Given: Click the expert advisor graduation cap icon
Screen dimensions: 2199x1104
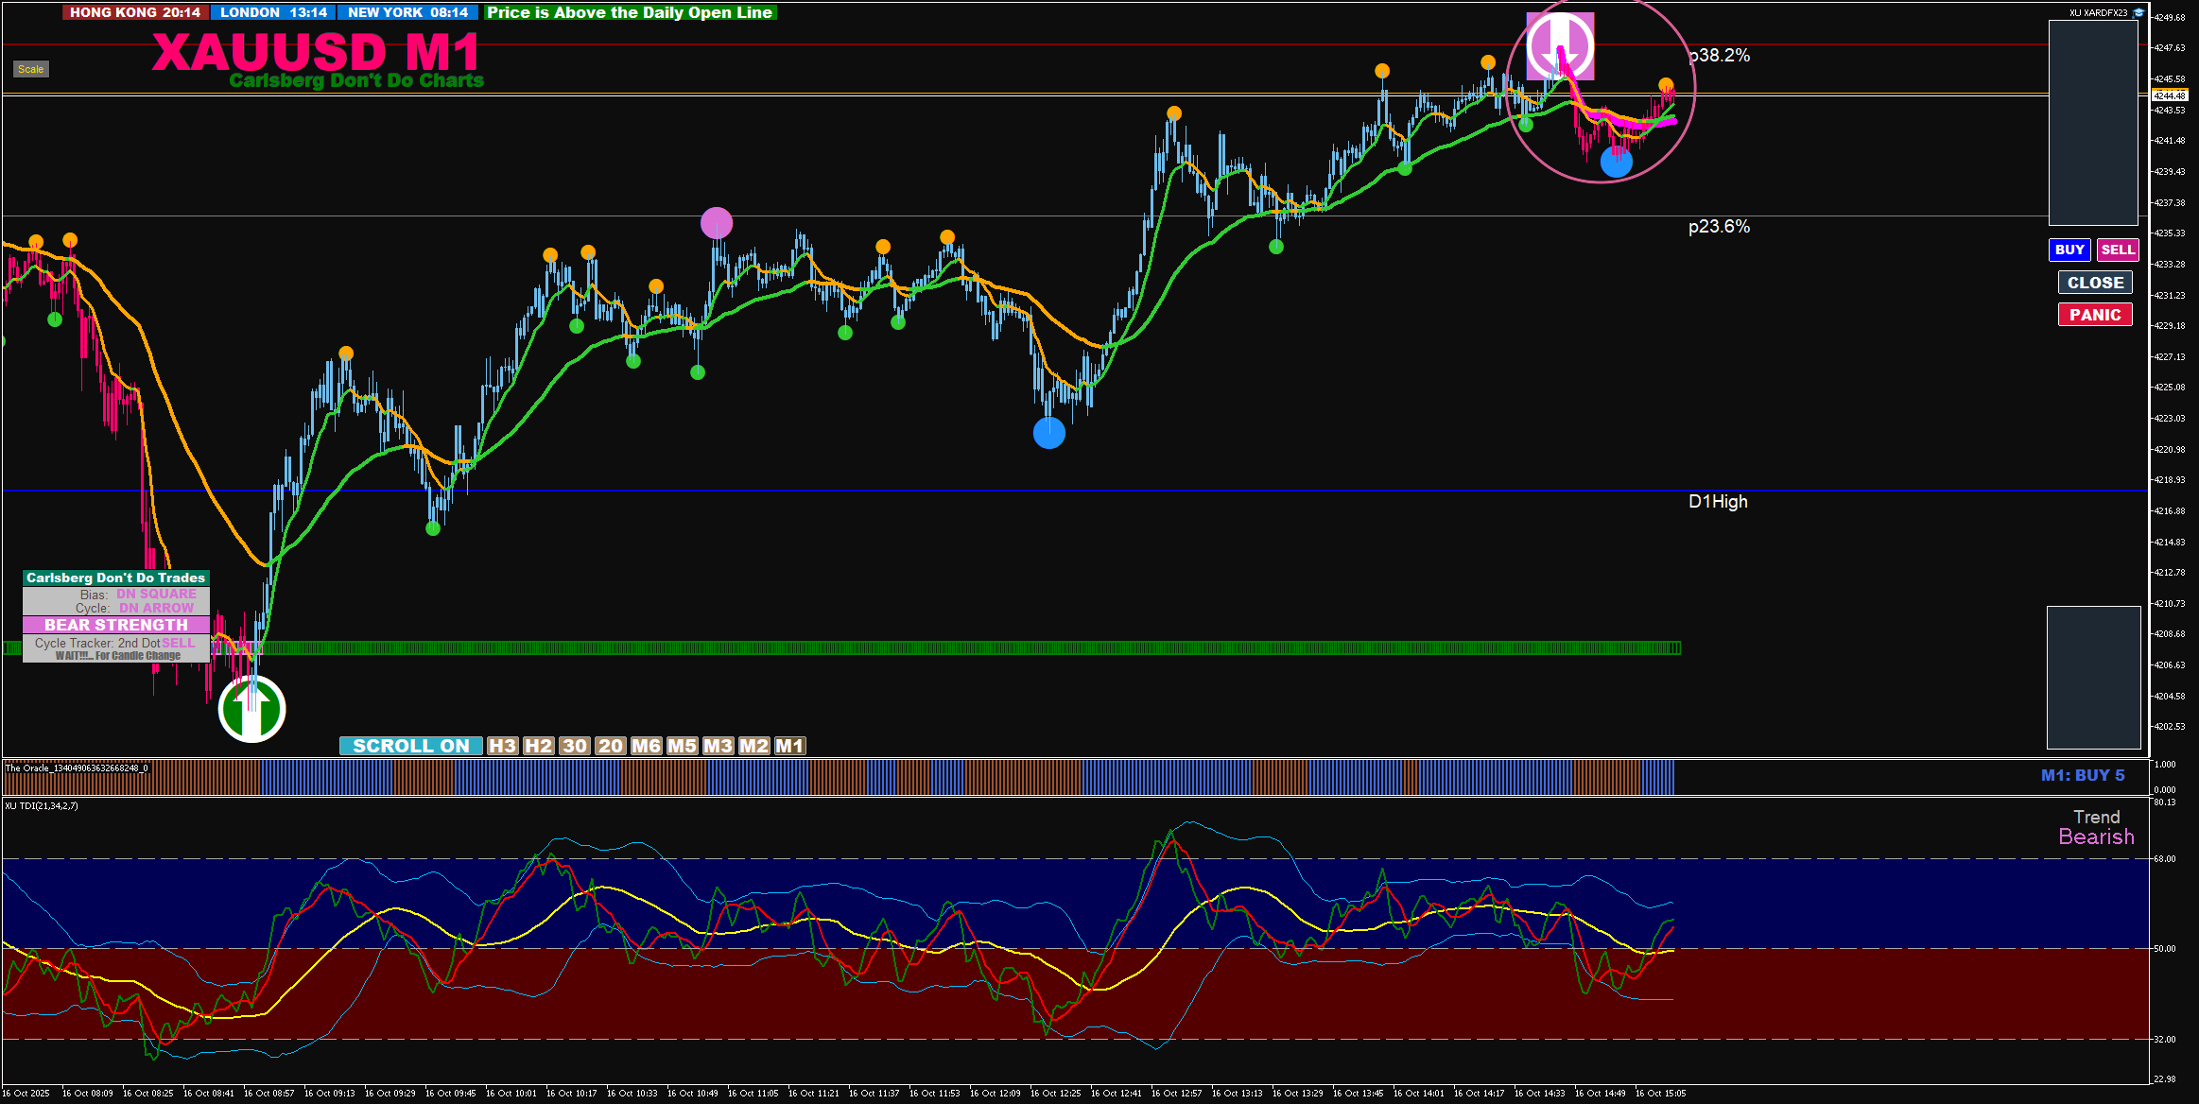Looking at the screenshot, I should coord(2138,12).
